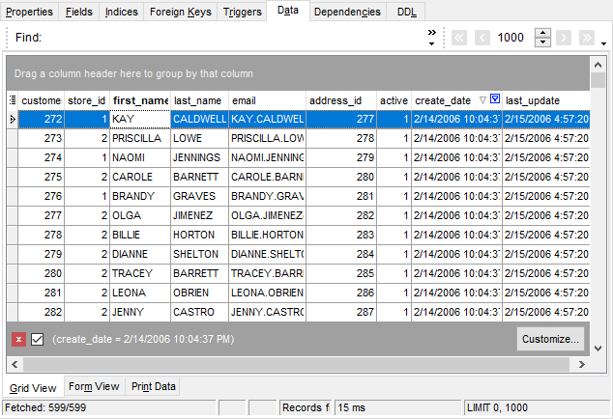Screen dimensions: 613x419
Task: Go to the next page of records
Action: pos(564,38)
